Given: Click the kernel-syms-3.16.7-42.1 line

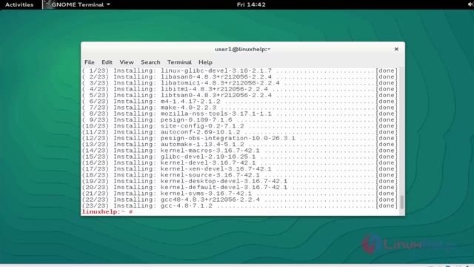Looking at the screenshot, I should (240, 194).
